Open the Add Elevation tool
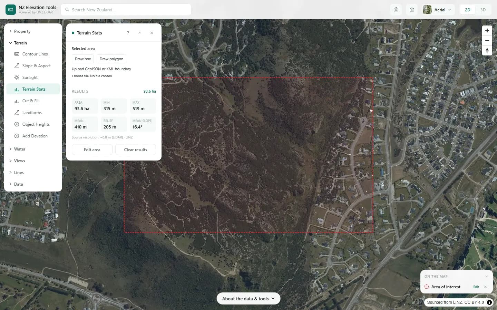Image resolution: width=497 pixels, height=310 pixels. [x=33, y=136]
